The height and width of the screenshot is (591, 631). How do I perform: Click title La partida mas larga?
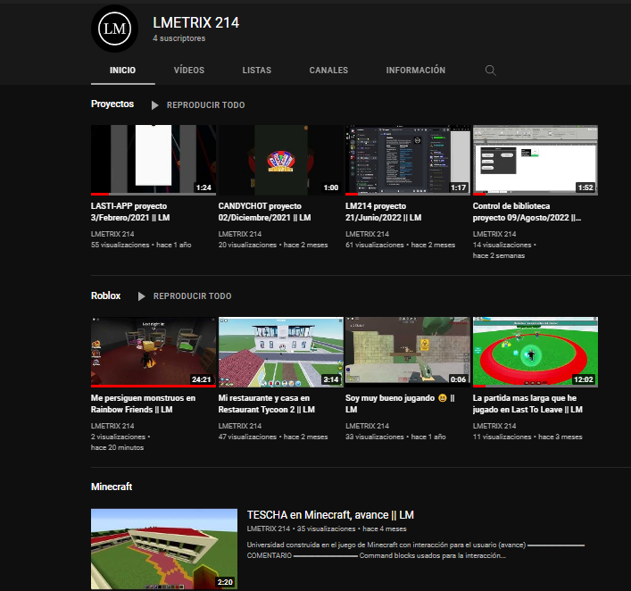pos(527,404)
